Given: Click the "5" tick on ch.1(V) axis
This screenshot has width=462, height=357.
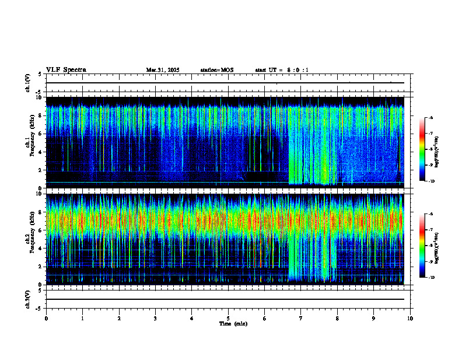Looking at the screenshot, I should (40, 74).
